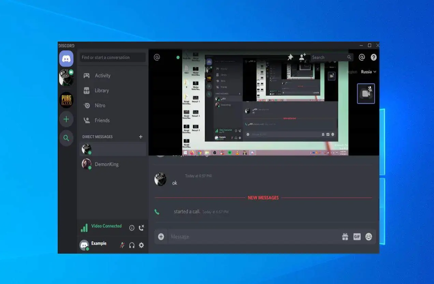Click the Search field in header
Image resolution: width=434 pixels, height=284 pixels.
331,57
